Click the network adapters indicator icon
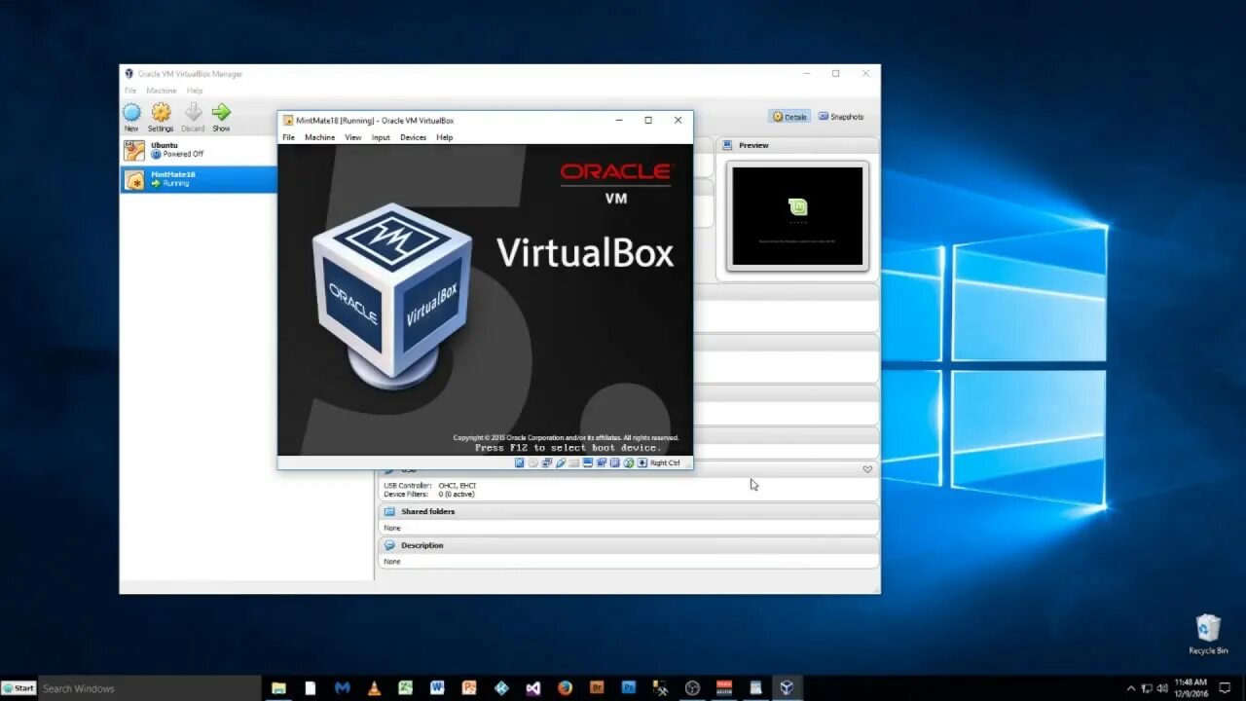The image size is (1246, 701). [x=546, y=462]
